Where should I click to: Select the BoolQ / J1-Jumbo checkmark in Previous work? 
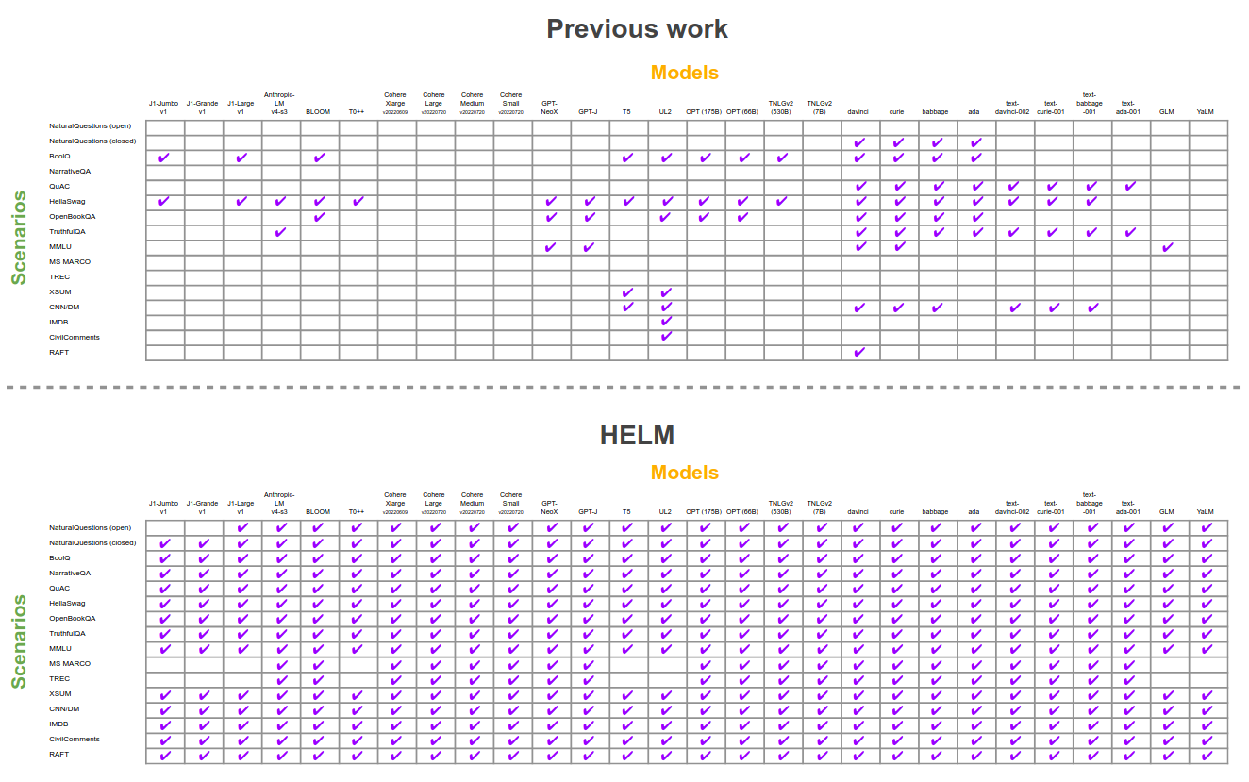(164, 157)
